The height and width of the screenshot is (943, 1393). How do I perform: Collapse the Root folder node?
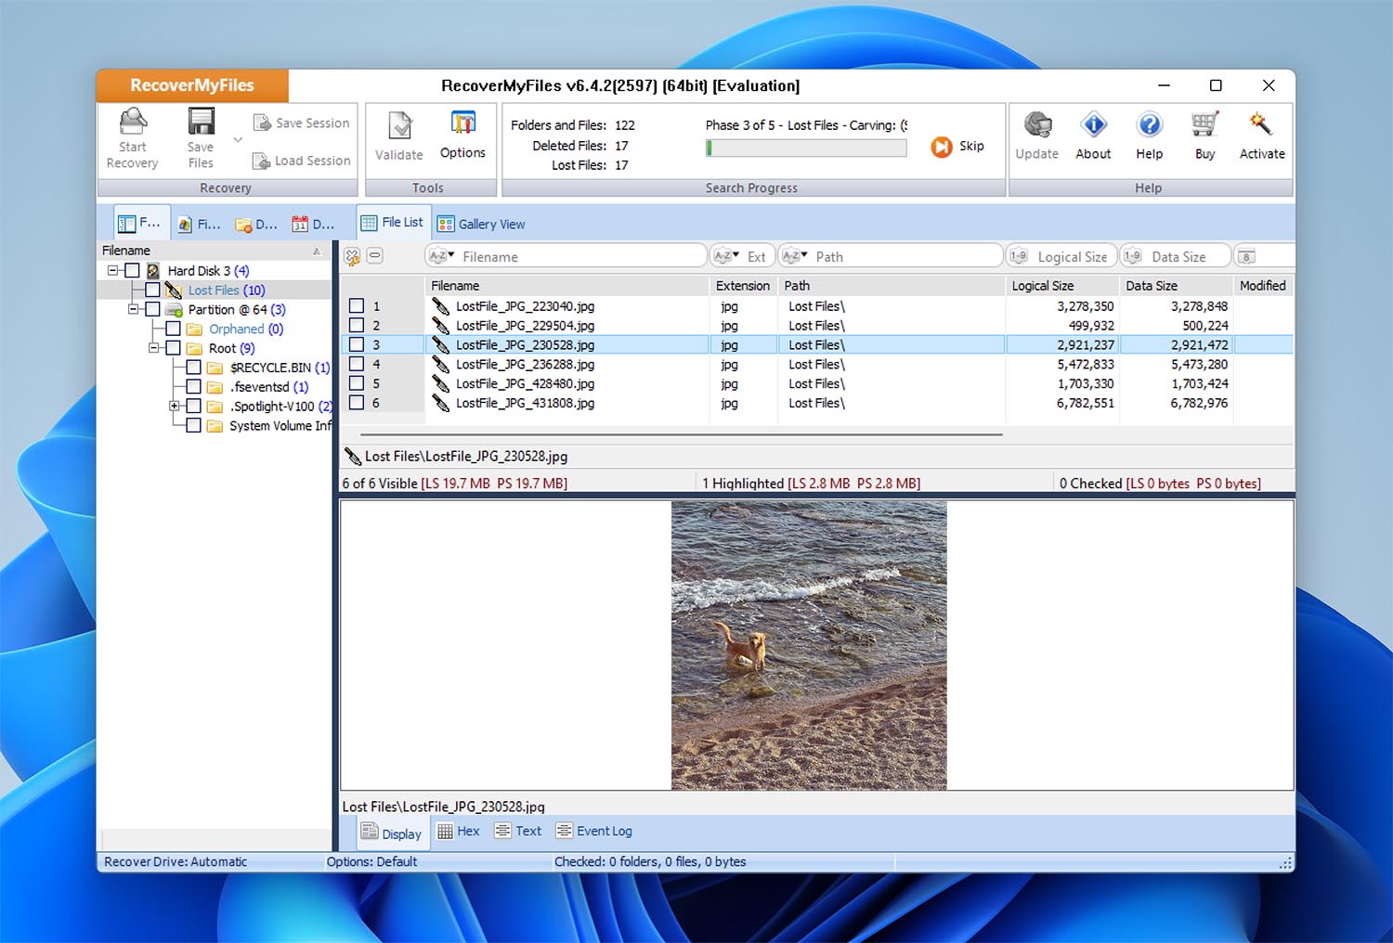pyautogui.click(x=156, y=348)
